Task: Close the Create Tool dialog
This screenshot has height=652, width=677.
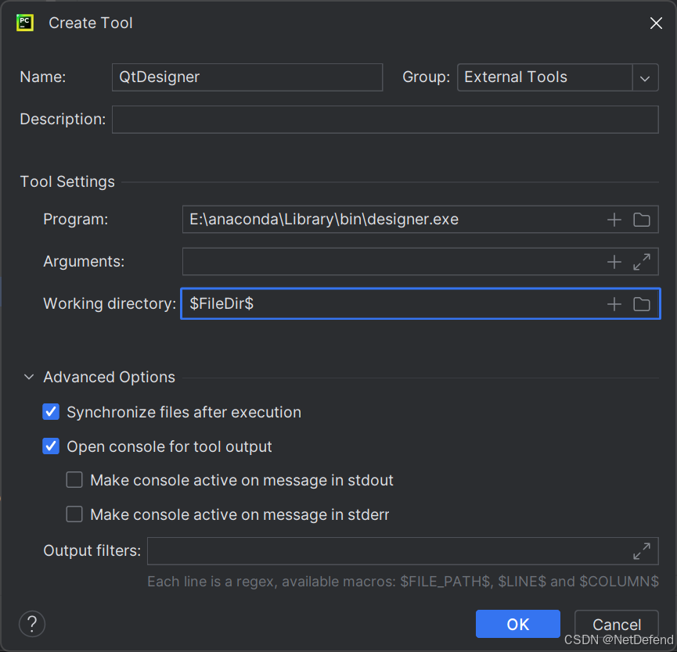Action: tap(656, 23)
